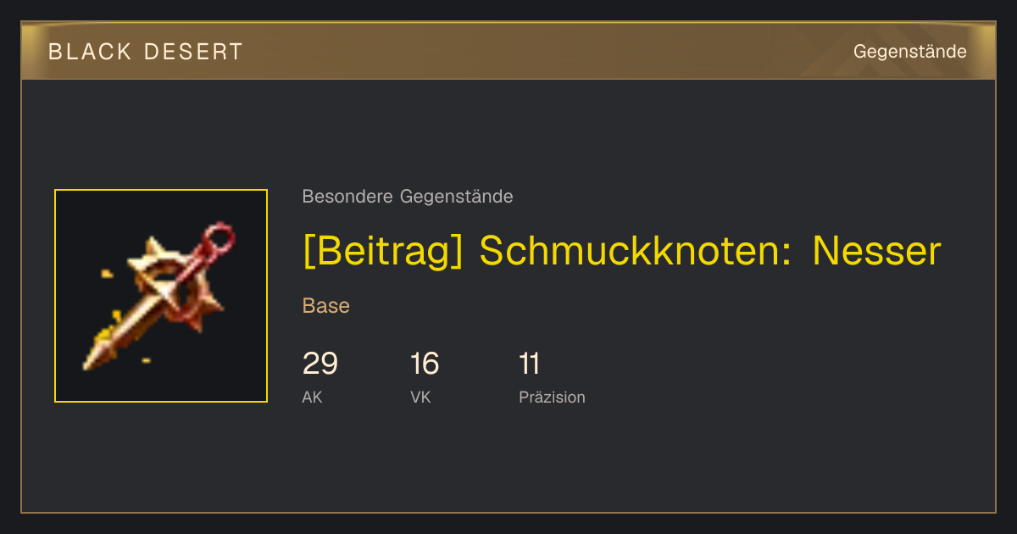
Task: Click the BLACK DESERT logo text
Action: 145,52
